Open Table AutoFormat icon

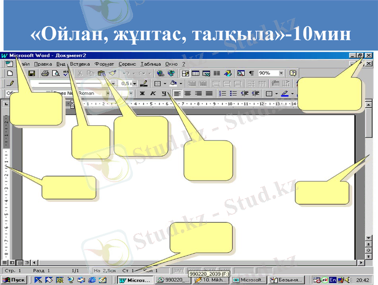point(275,84)
